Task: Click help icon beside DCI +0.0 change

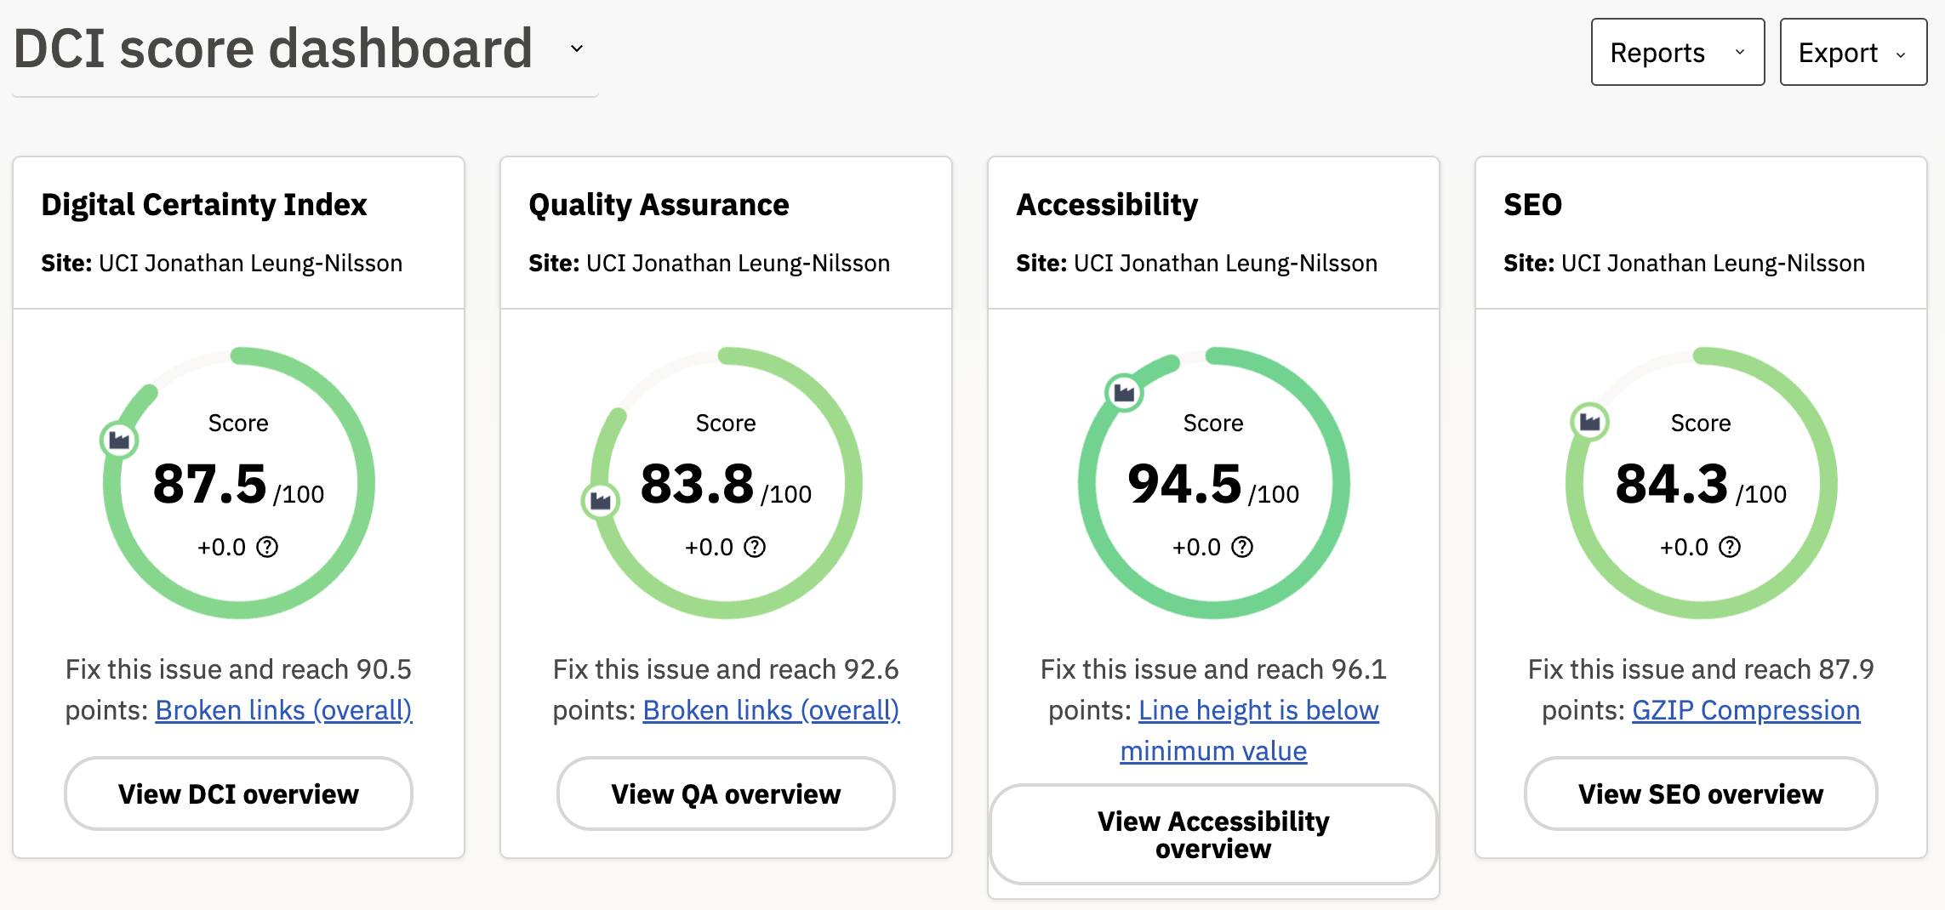Action: (267, 547)
